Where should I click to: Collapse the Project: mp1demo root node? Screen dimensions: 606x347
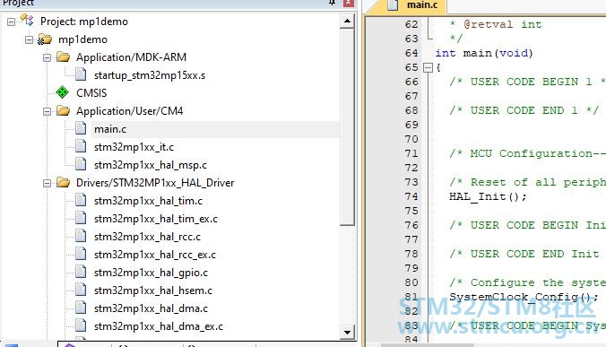[x=12, y=22]
